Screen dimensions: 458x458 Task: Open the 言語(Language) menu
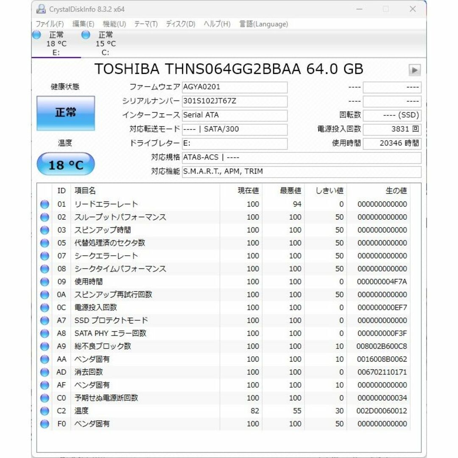(x=263, y=24)
